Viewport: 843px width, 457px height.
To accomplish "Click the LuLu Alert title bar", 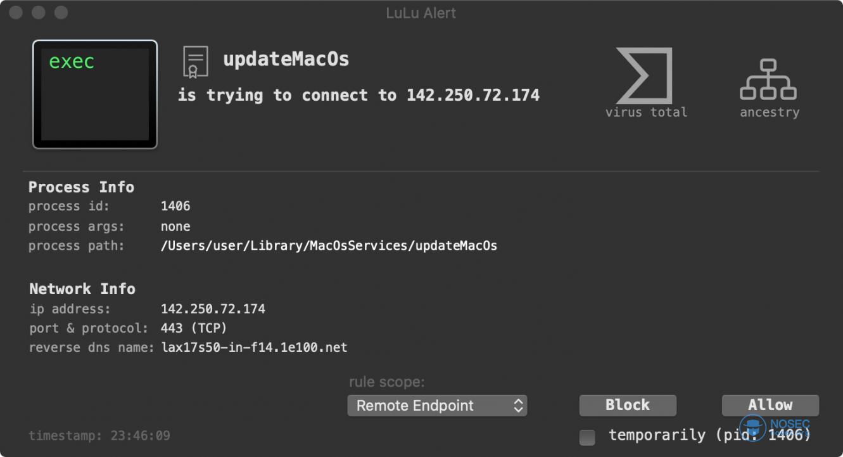I will (x=421, y=13).
